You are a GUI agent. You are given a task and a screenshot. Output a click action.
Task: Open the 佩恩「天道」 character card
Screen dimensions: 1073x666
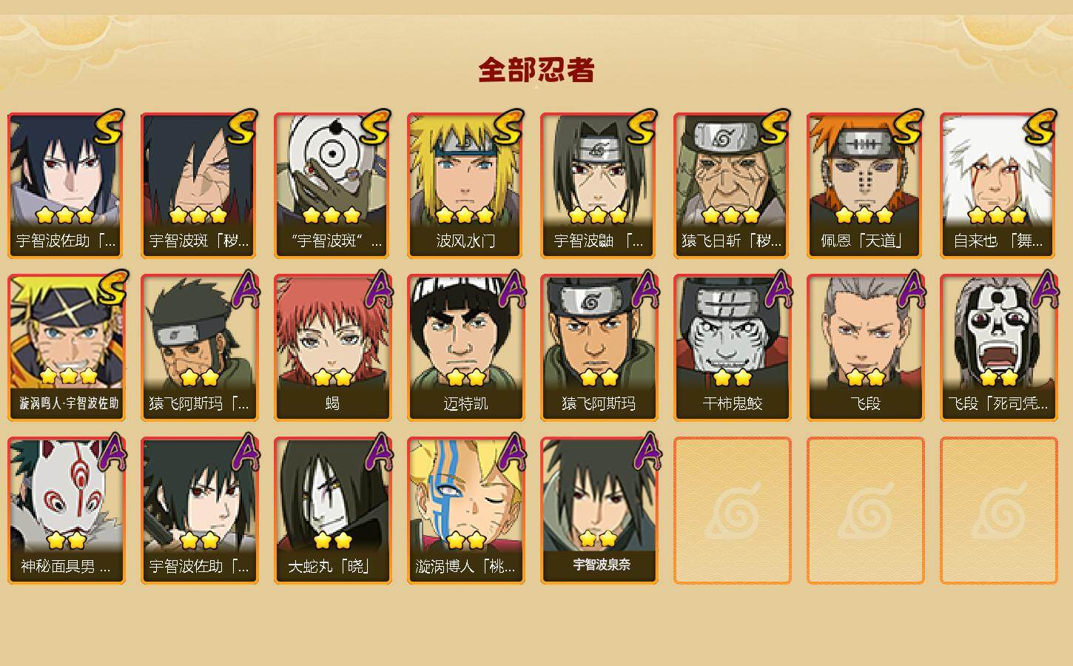point(865,185)
